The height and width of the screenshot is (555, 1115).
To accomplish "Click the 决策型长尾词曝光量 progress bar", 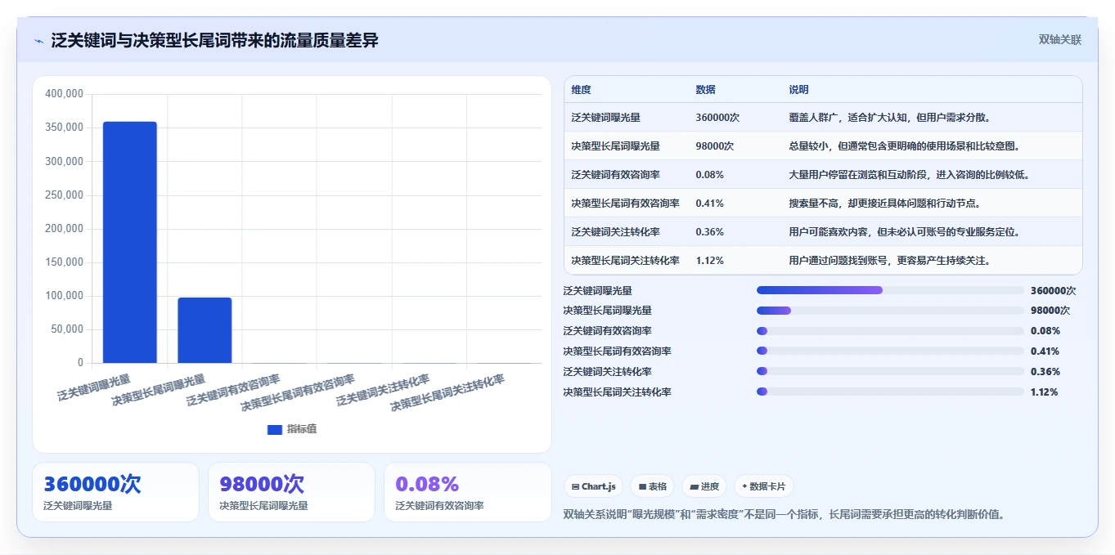I will 890,311.
